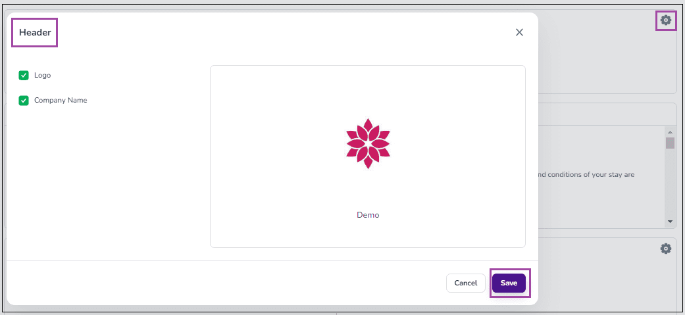
Task: Click the Company Name label text
Action: (61, 100)
